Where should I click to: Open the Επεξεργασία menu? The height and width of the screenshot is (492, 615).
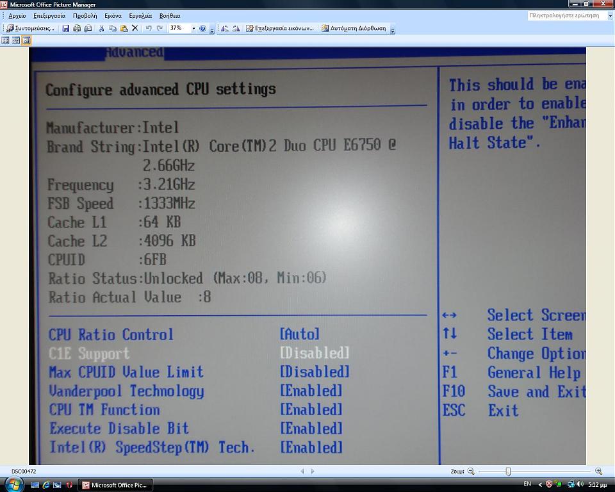[49, 16]
